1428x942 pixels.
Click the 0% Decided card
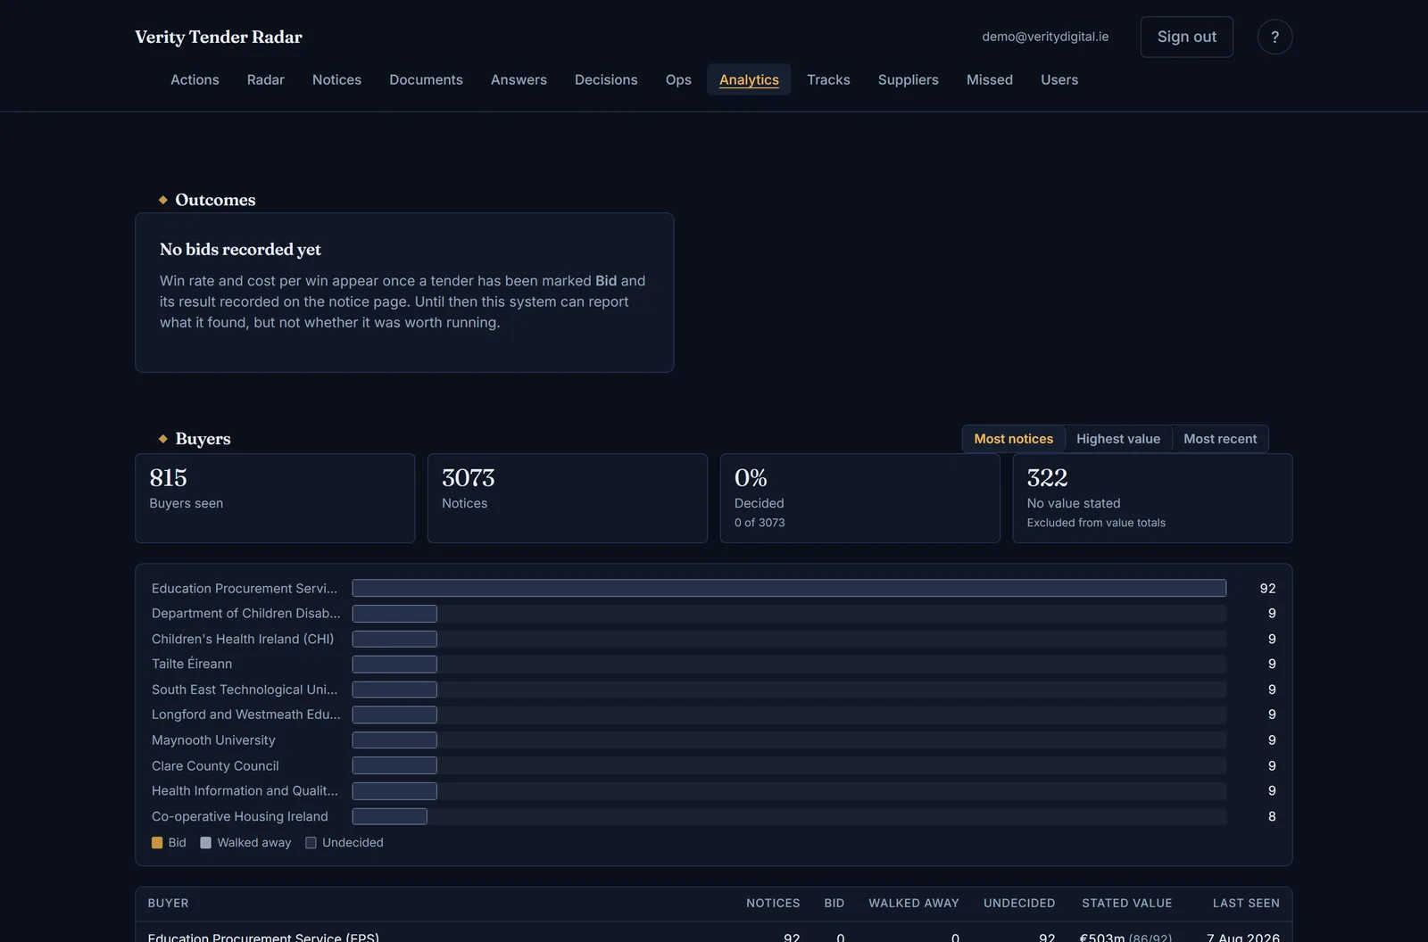[x=860, y=498]
